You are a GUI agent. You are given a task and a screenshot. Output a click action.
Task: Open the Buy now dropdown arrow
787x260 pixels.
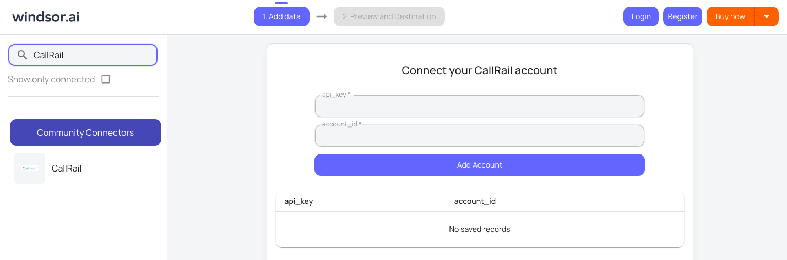pos(766,16)
